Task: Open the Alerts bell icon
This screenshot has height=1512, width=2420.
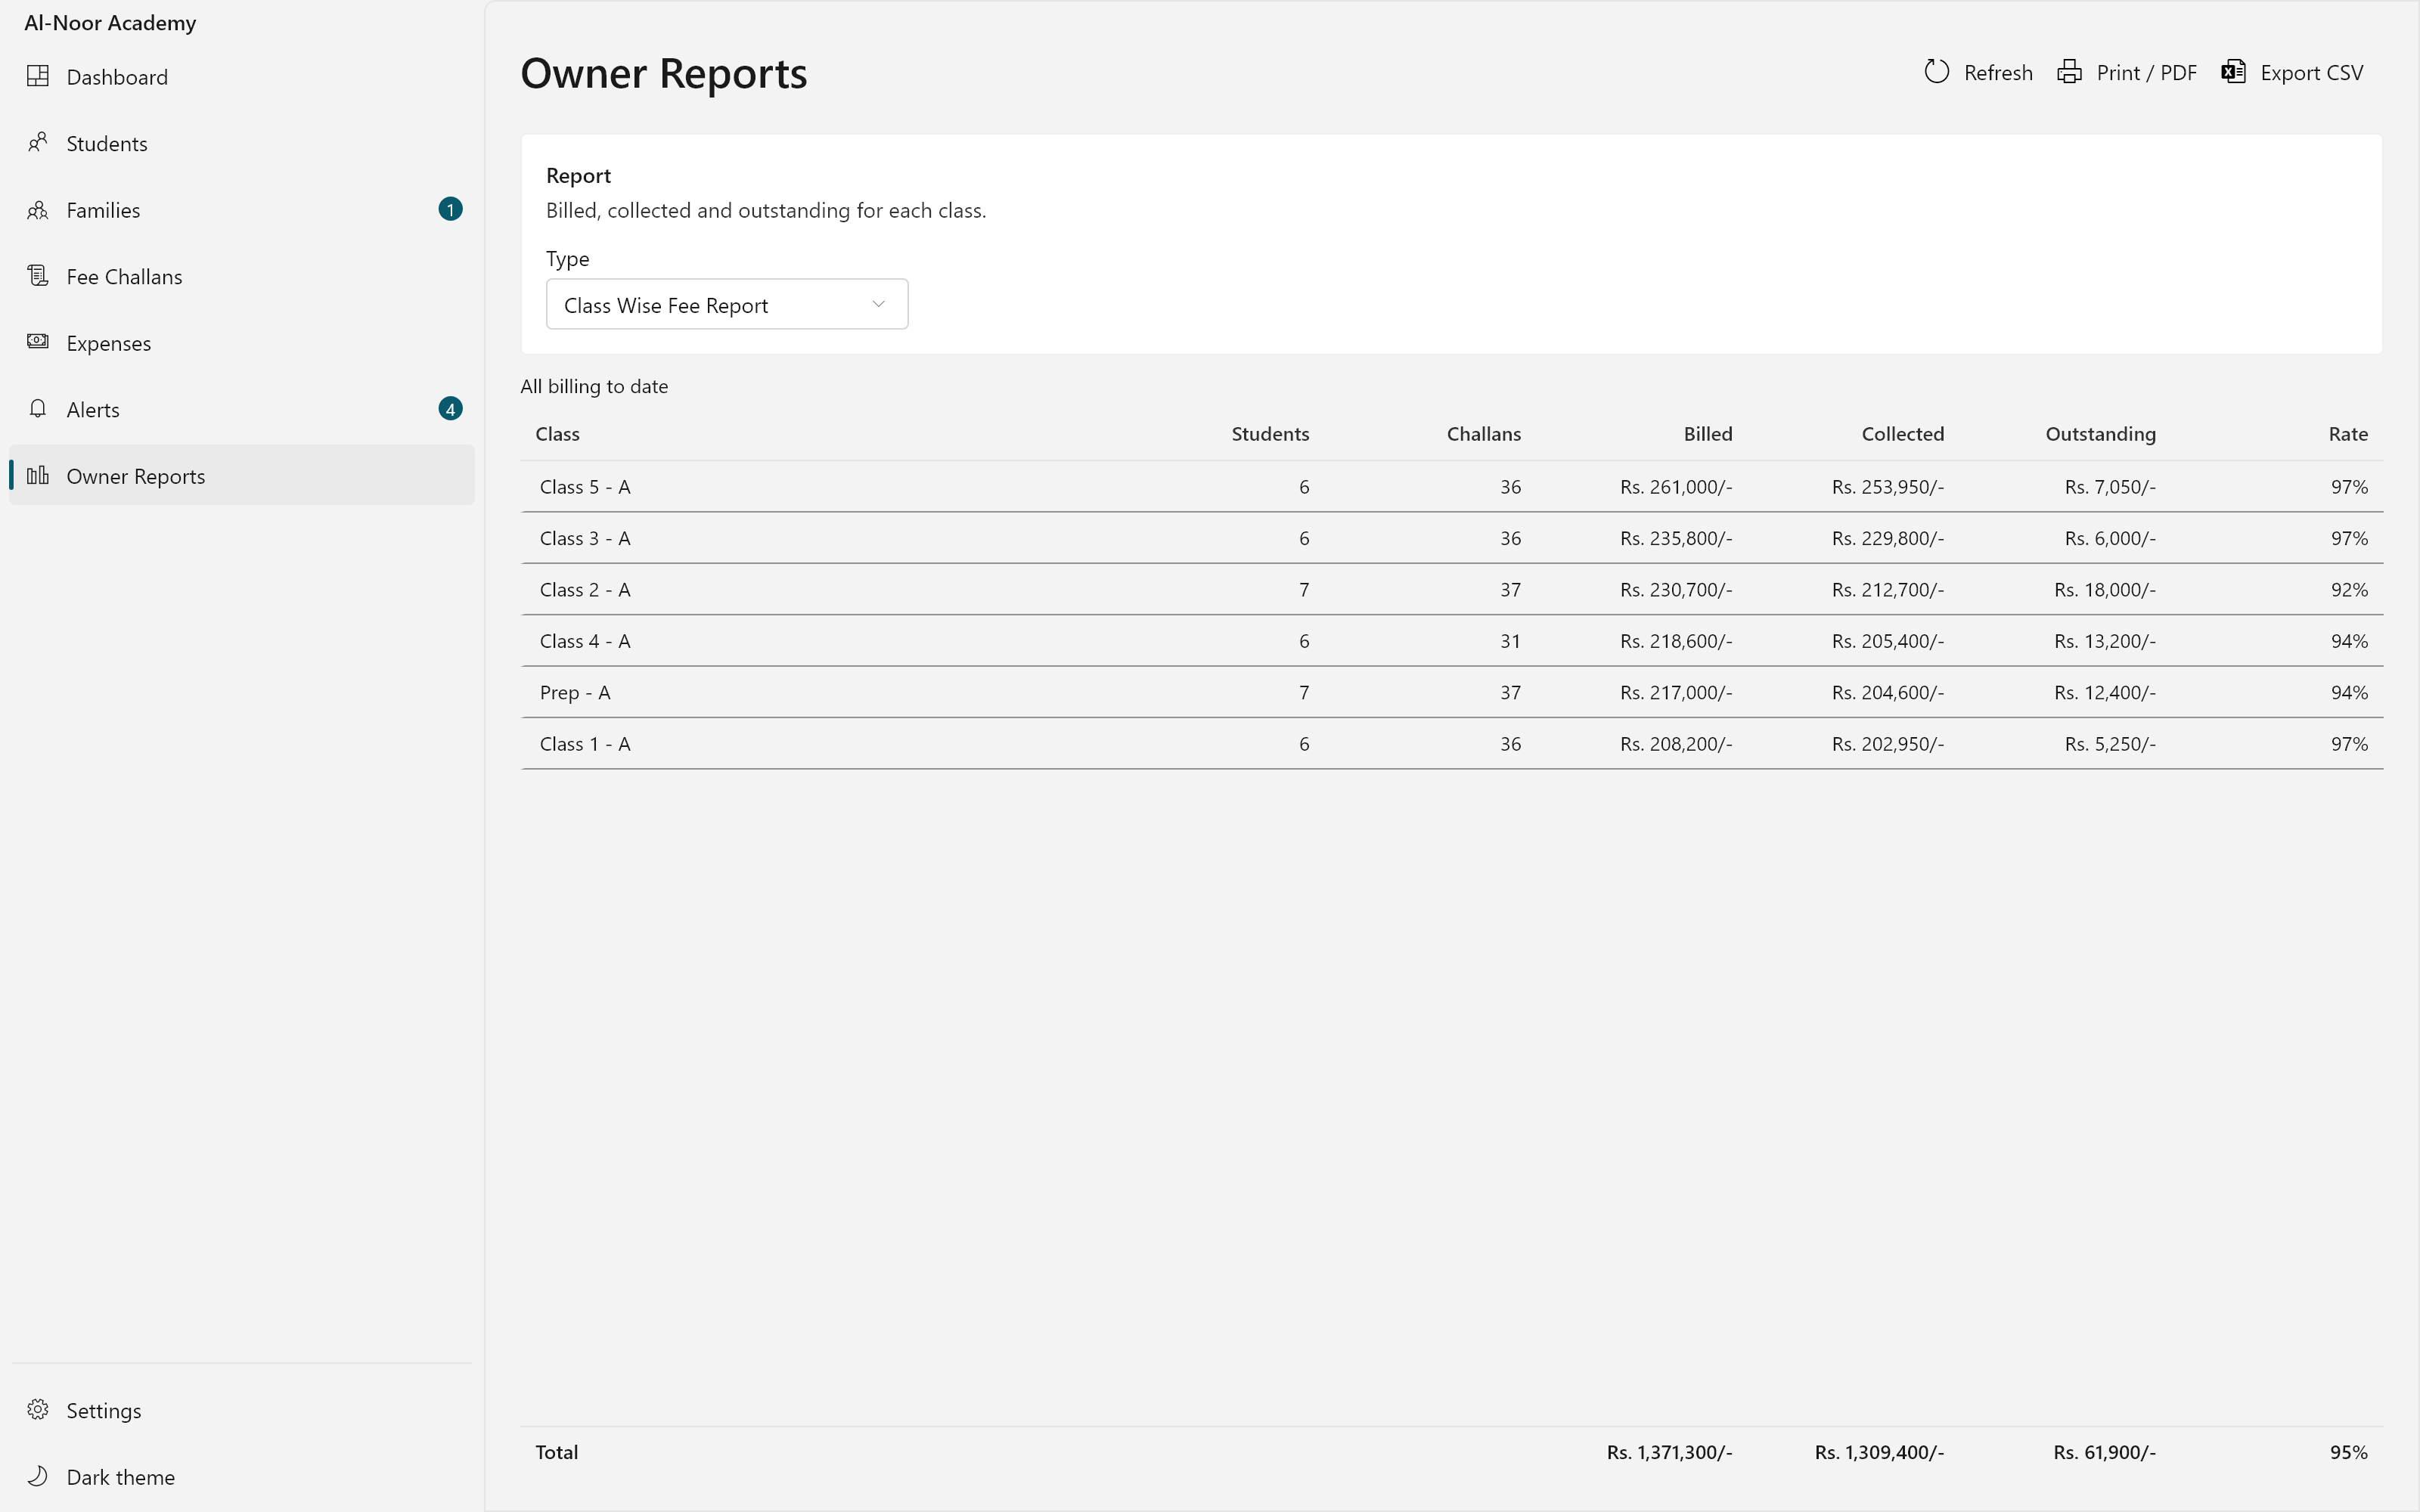Action: (38, 409)
